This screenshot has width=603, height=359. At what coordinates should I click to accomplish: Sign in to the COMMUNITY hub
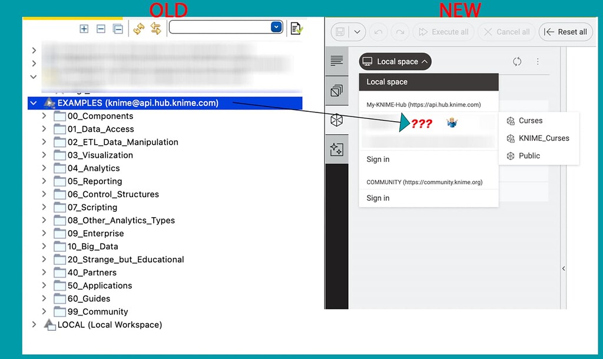378,198
